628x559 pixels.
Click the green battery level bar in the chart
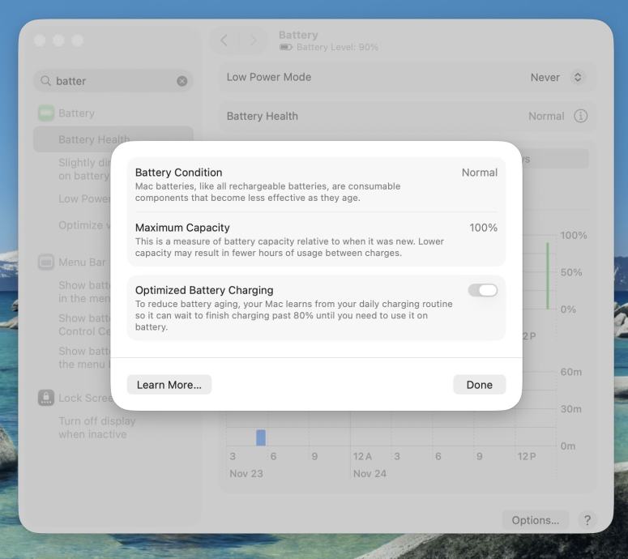coord(548,275)
